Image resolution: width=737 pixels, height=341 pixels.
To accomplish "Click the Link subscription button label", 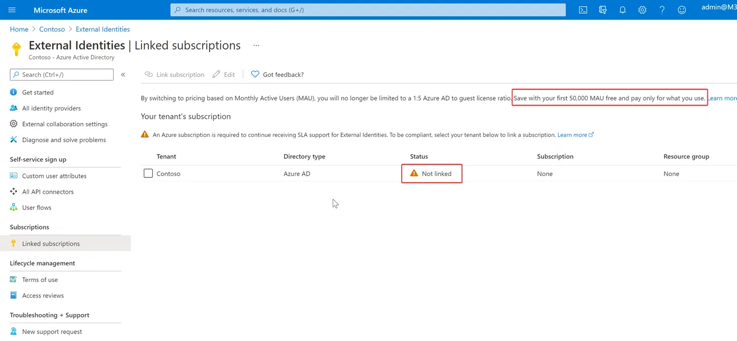I will point(180,75).
